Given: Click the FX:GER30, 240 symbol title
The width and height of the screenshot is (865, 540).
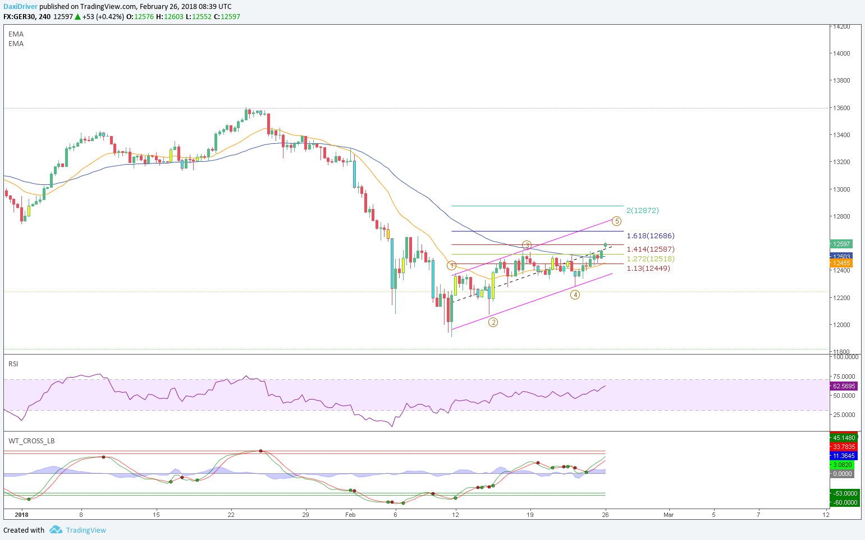Looking at the screenshot, I should tap(27, 16).
